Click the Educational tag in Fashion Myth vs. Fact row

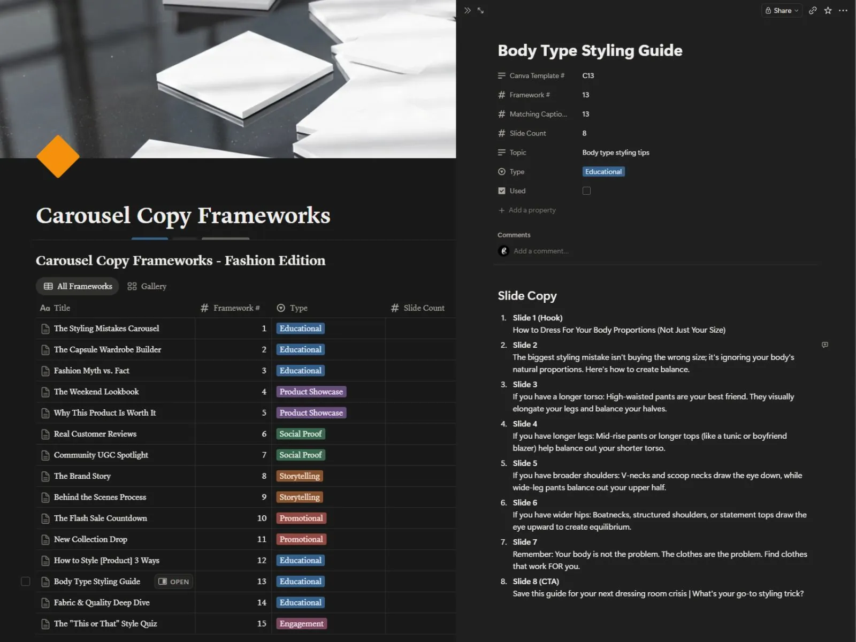click(x=301, y=371)
